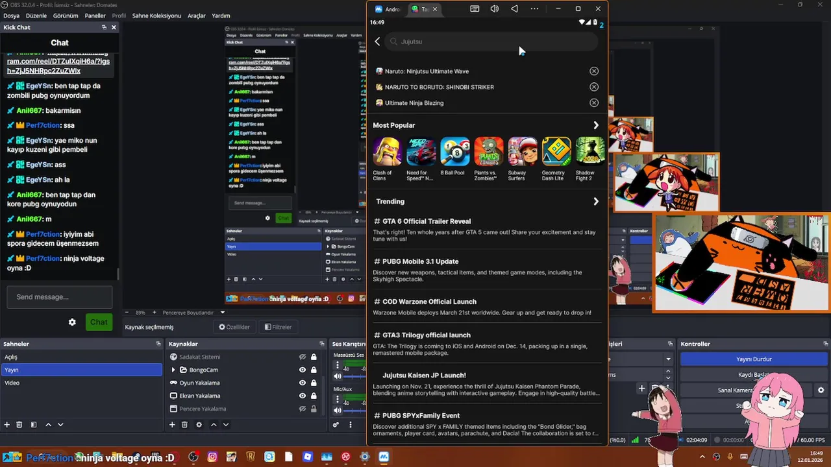Click the Yayını Durdur button

pos(754,359)
